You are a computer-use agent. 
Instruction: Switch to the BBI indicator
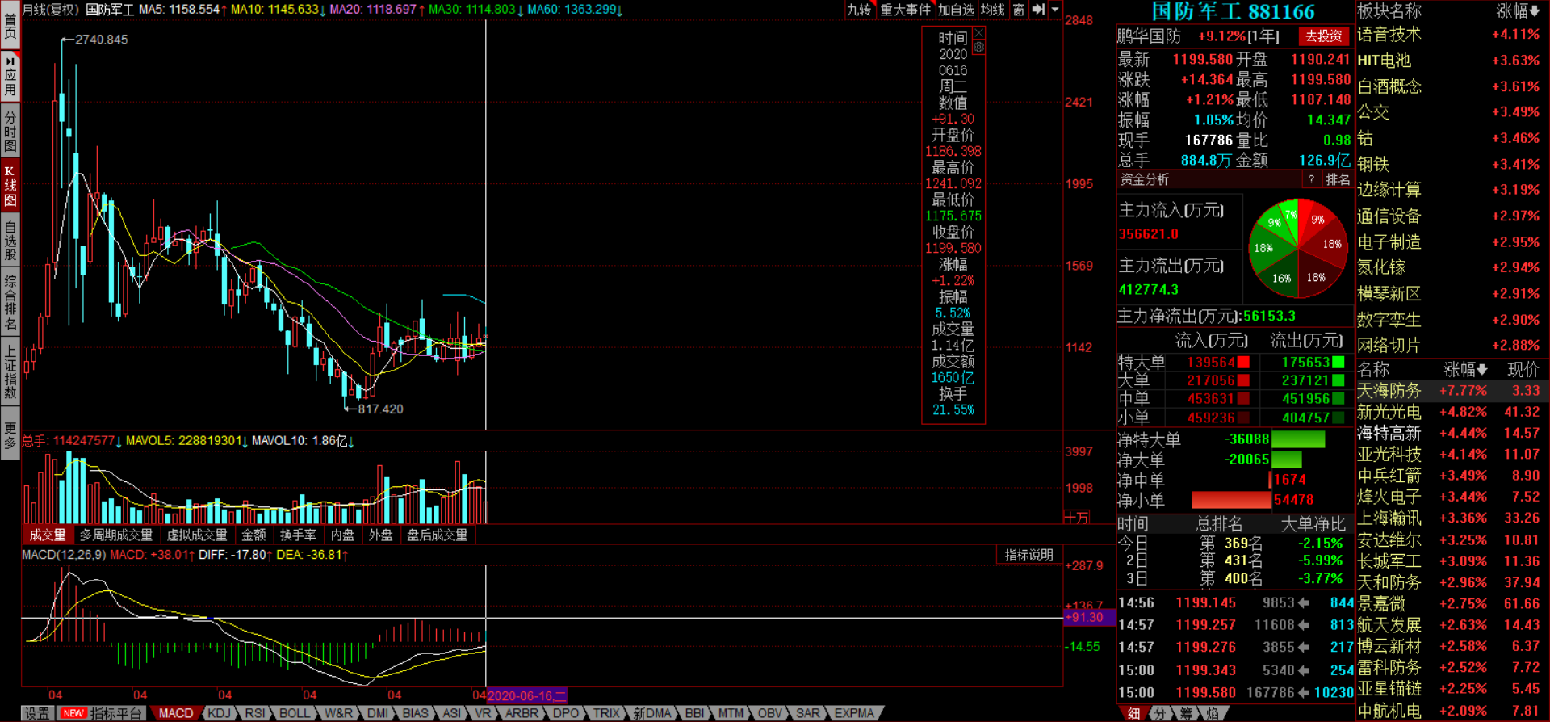coord(693,713)
